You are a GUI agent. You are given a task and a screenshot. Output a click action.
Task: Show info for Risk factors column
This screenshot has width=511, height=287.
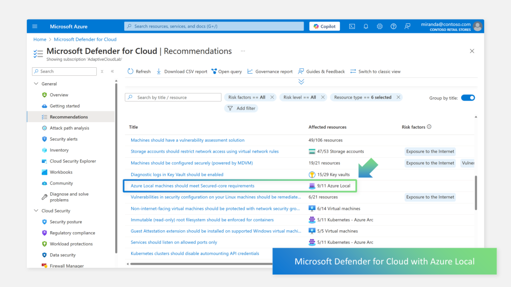429,127
